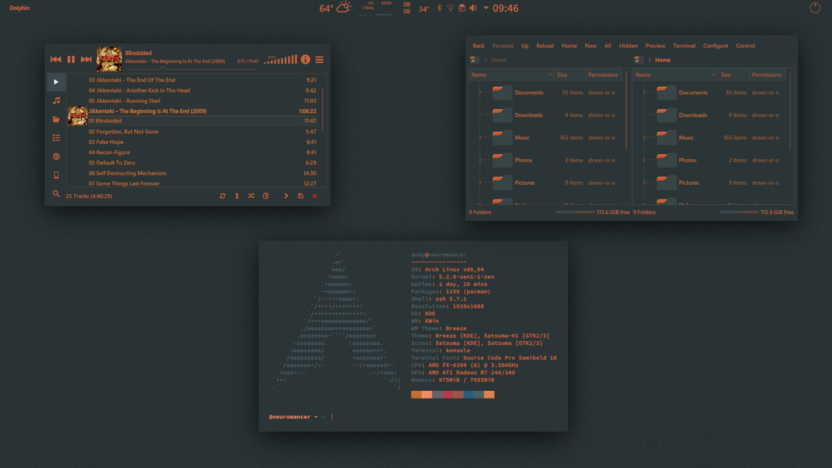Click the power icon in top panel

point(815,8)
